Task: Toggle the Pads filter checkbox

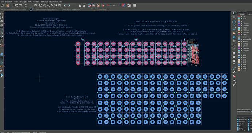Action: [x=238, y=126]
